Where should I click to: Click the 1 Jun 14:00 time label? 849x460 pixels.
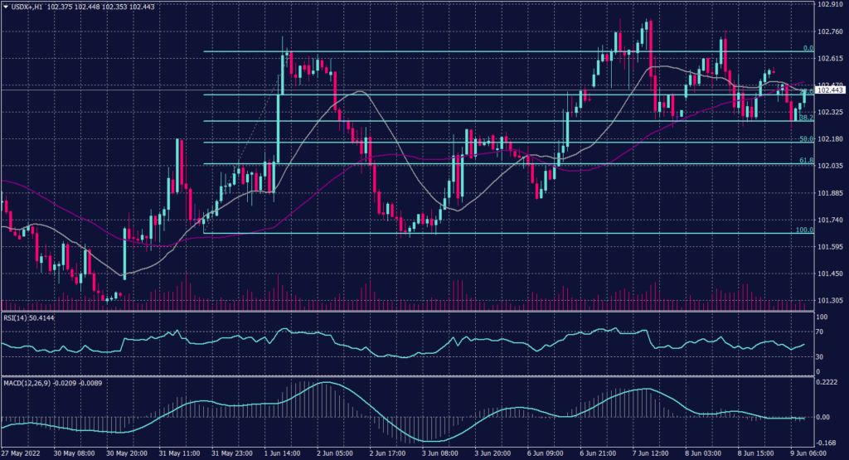280,454
